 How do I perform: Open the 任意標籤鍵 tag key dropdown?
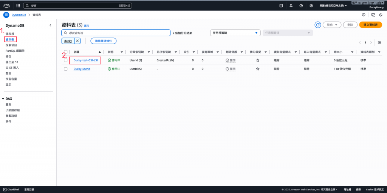(235, 33)
